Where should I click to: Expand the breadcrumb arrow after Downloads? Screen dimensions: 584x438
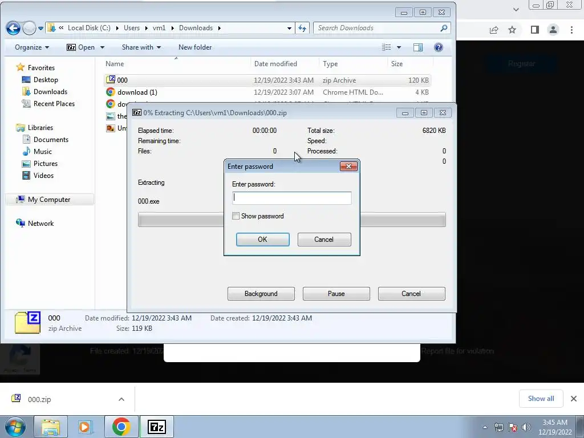coord(220,28)
